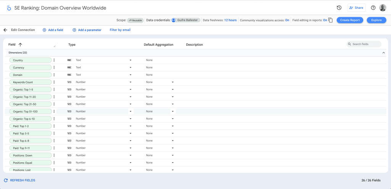Open the version history clock icon
The height and width of the screenshot is (189, 391).
339,8
